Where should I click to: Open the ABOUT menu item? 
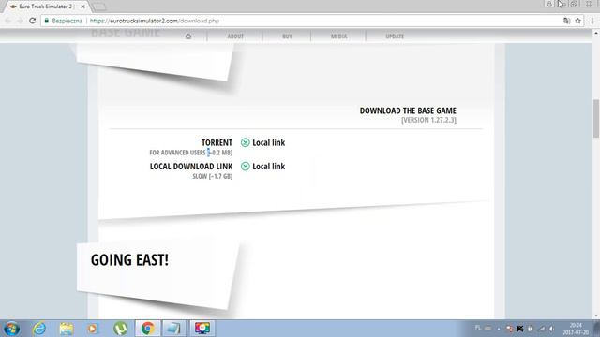click(235, 37)
